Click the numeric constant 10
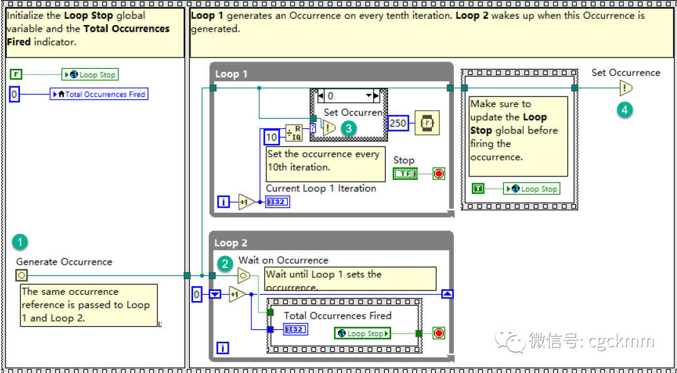This screenshot has height=373, width=677. 271,138
